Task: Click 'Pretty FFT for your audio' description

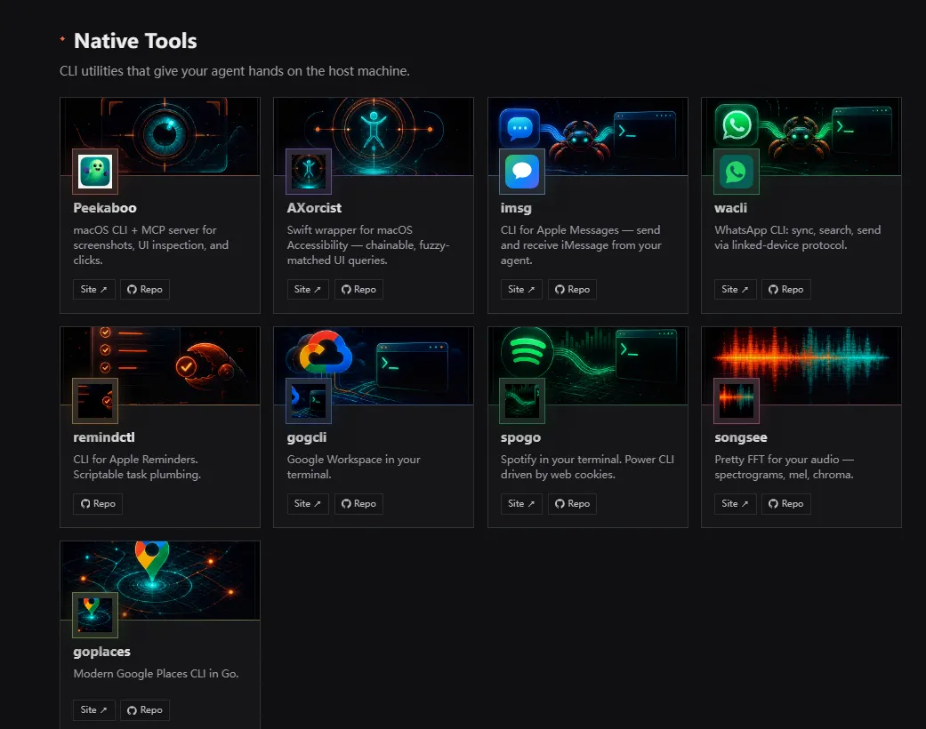Action: 785,467
